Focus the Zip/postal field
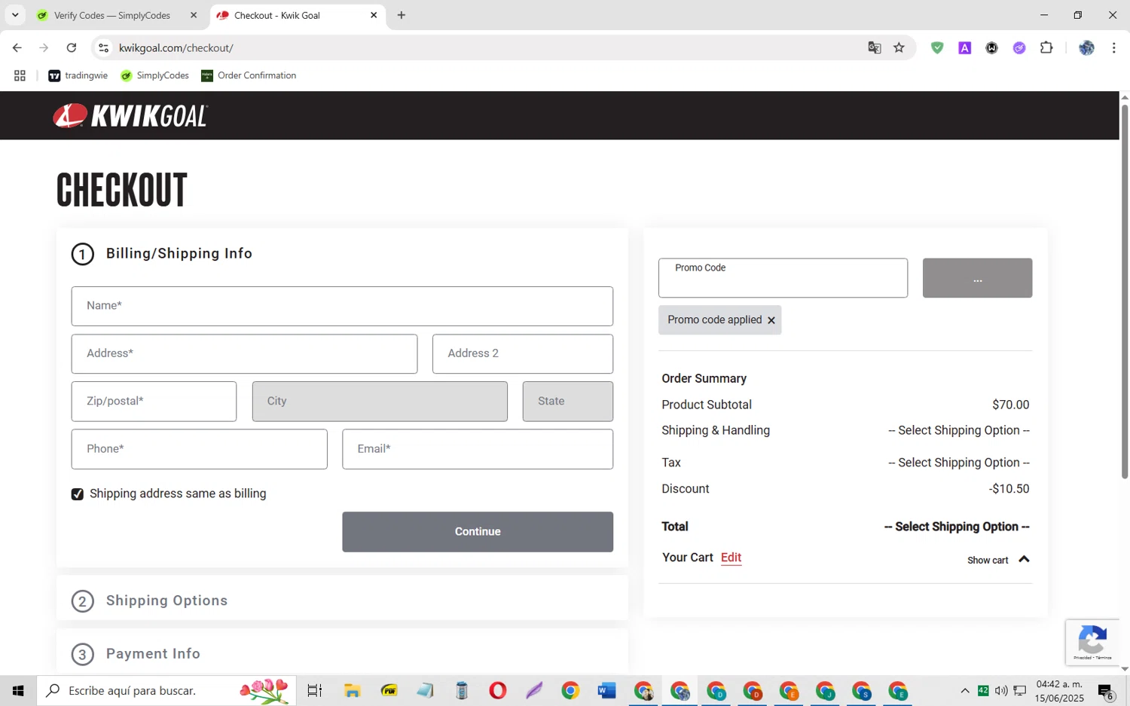1130x706 pixels. click(154, 401)
